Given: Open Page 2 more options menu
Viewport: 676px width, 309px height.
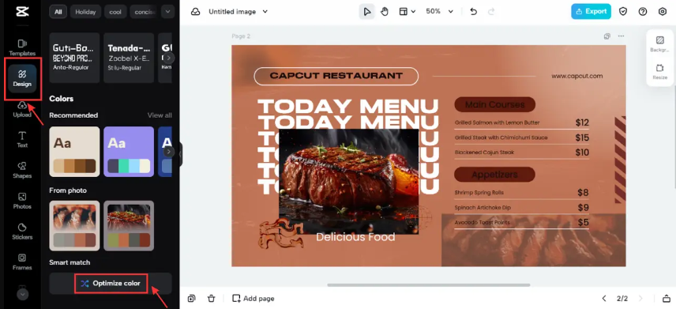Looking at the screenshot, I should [x=621, y=36].
